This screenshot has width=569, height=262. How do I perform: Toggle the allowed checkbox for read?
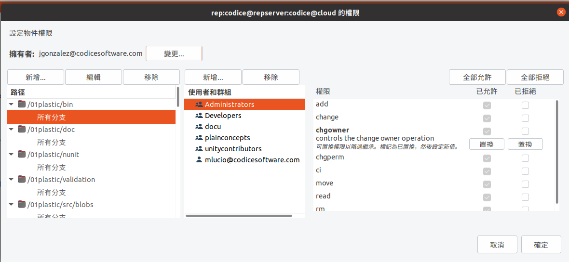pos(487,197)
